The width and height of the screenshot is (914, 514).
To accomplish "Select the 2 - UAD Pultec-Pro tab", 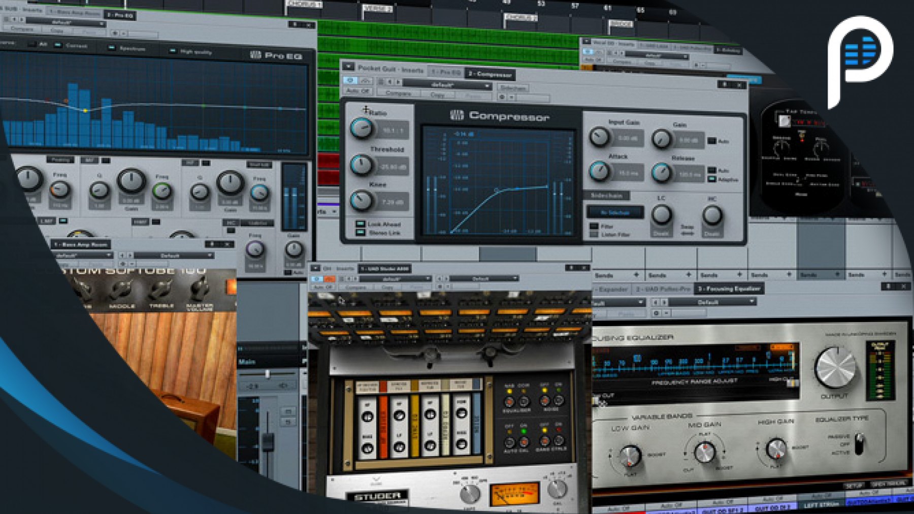I will 663,288.
